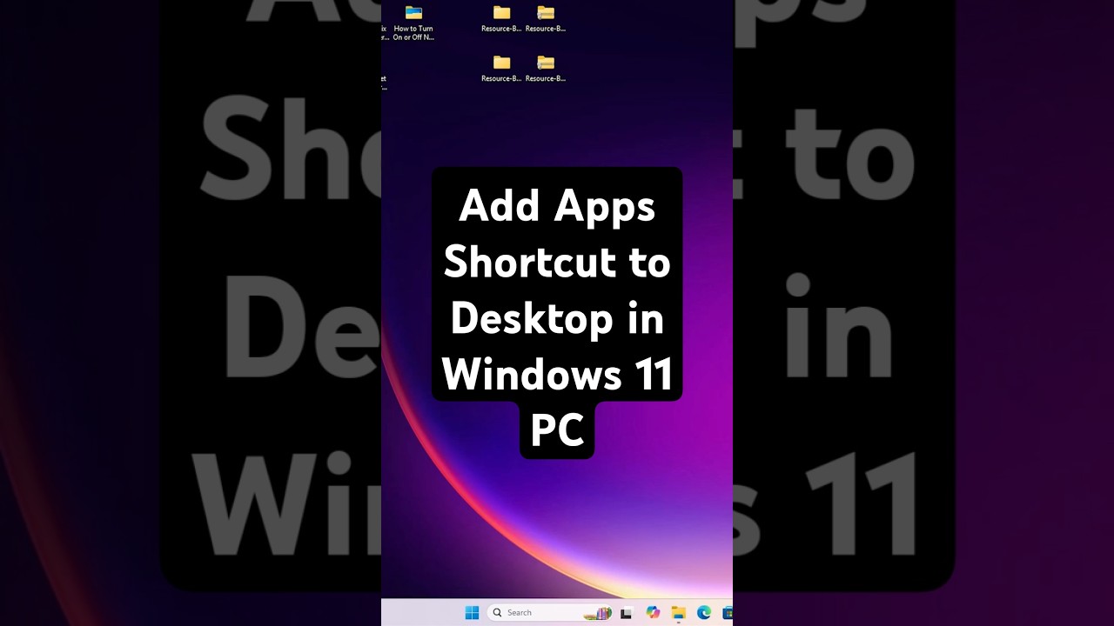
Task: Click the books search highlight icon
Action: pos(598,614)
